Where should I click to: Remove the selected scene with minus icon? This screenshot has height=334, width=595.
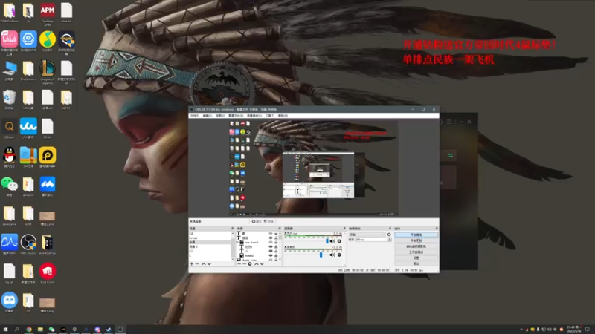(x=197, y=264)
